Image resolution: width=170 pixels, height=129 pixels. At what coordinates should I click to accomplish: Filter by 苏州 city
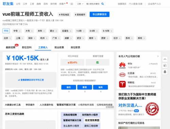[x=129, y=38]
